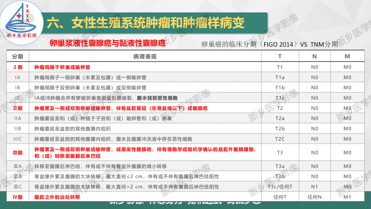Select the ⅢA stage cell
Screen dimensions: 371x209
point(18,166)
